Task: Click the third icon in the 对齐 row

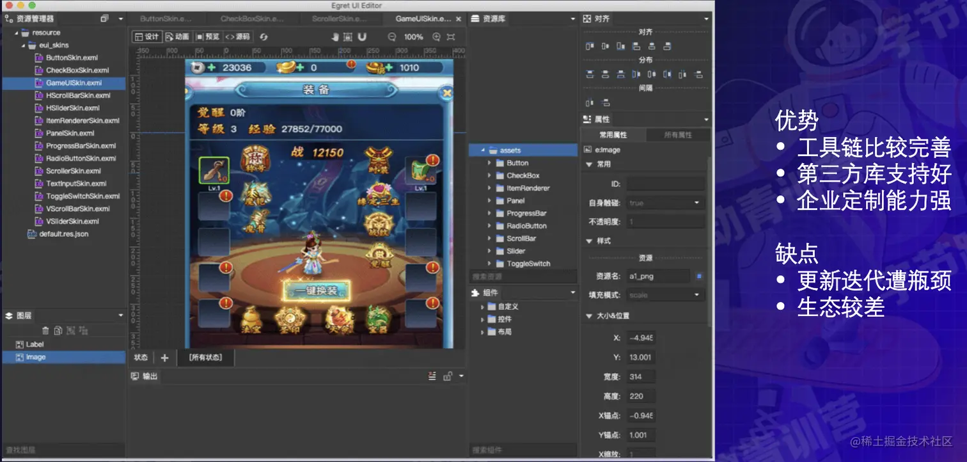Action: 620,46
